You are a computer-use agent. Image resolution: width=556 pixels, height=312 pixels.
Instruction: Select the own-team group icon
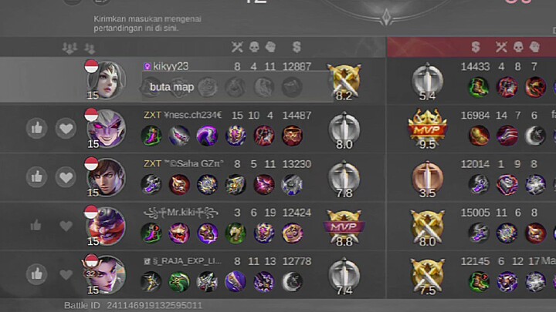(x=90, y=48)
